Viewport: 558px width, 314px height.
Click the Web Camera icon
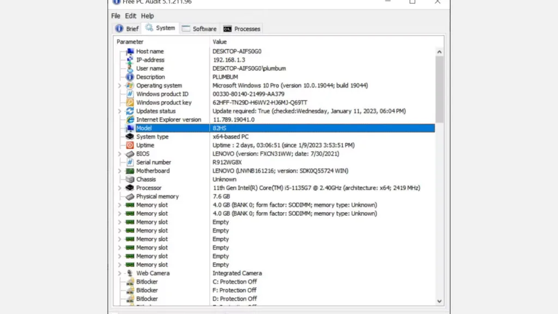coord(130,274)
